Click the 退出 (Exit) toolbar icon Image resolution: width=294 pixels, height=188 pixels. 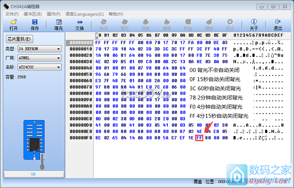pos(278,25)
